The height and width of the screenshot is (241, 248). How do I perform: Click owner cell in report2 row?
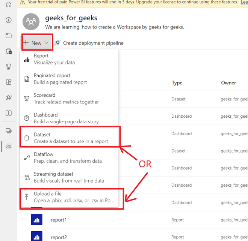[234, 237]
